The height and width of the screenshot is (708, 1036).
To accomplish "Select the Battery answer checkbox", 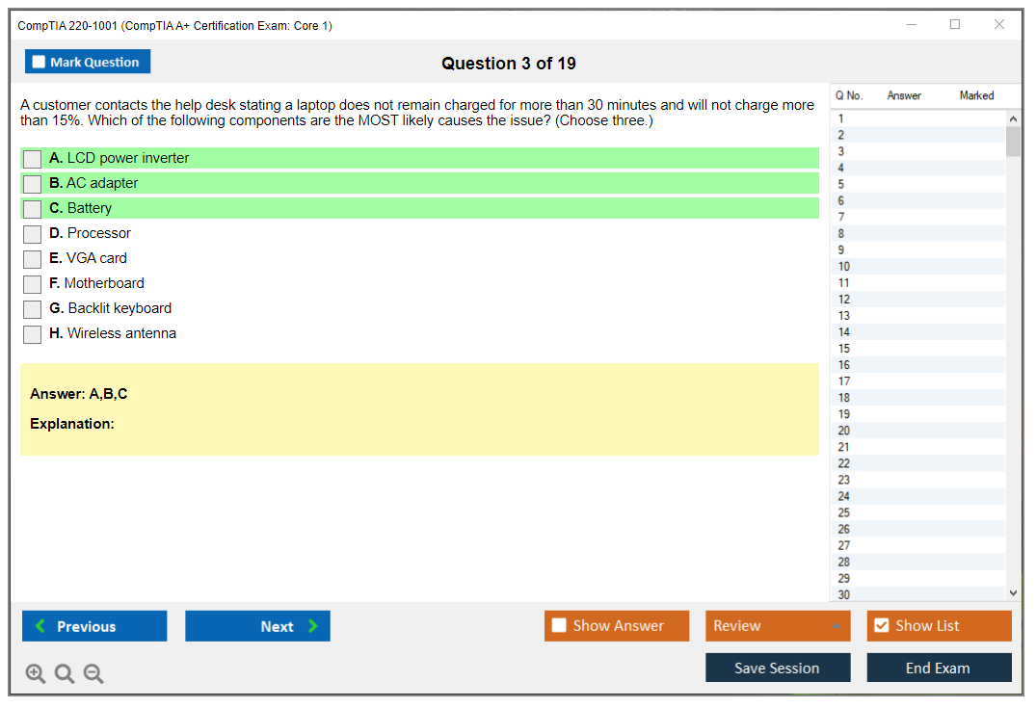I will [x=33, y=209].
